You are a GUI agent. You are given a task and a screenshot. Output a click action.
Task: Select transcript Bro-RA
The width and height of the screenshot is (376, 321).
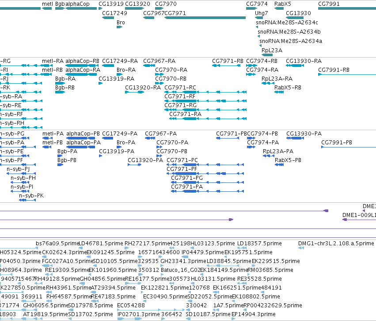pyautogui.click(x=119, y=74)
